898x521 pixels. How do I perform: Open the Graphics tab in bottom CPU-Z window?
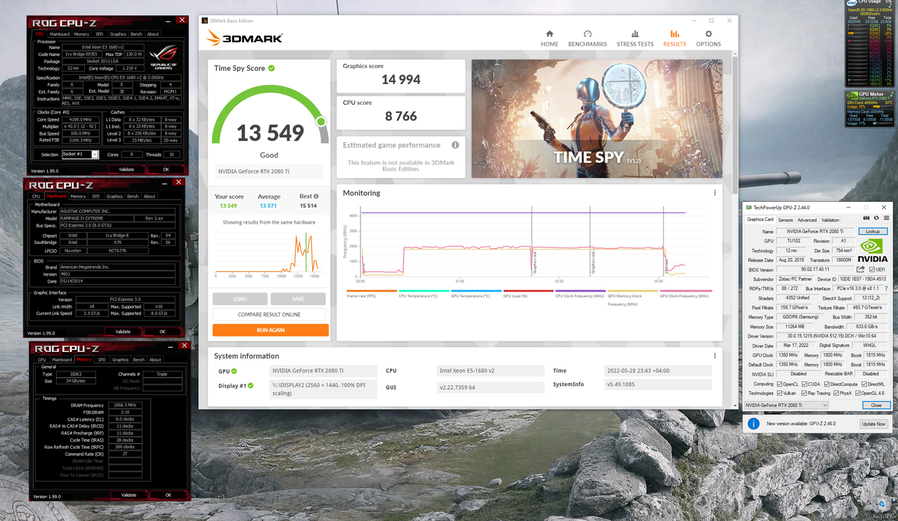120,360
